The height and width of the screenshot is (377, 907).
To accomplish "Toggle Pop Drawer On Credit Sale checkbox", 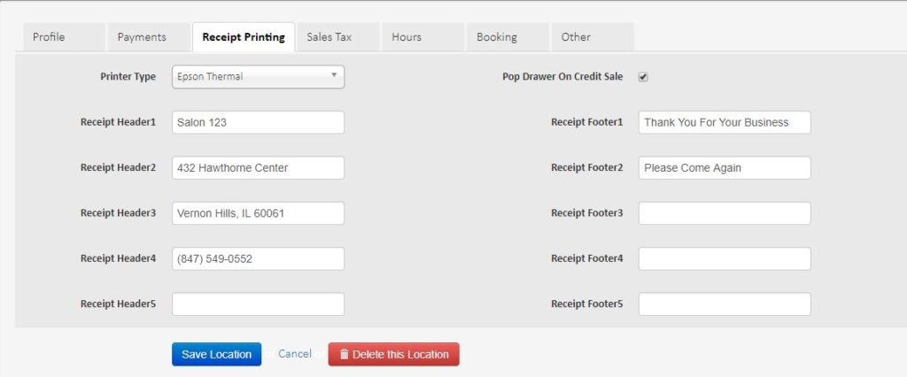I will pyautogui.click(x=643, y=77).
